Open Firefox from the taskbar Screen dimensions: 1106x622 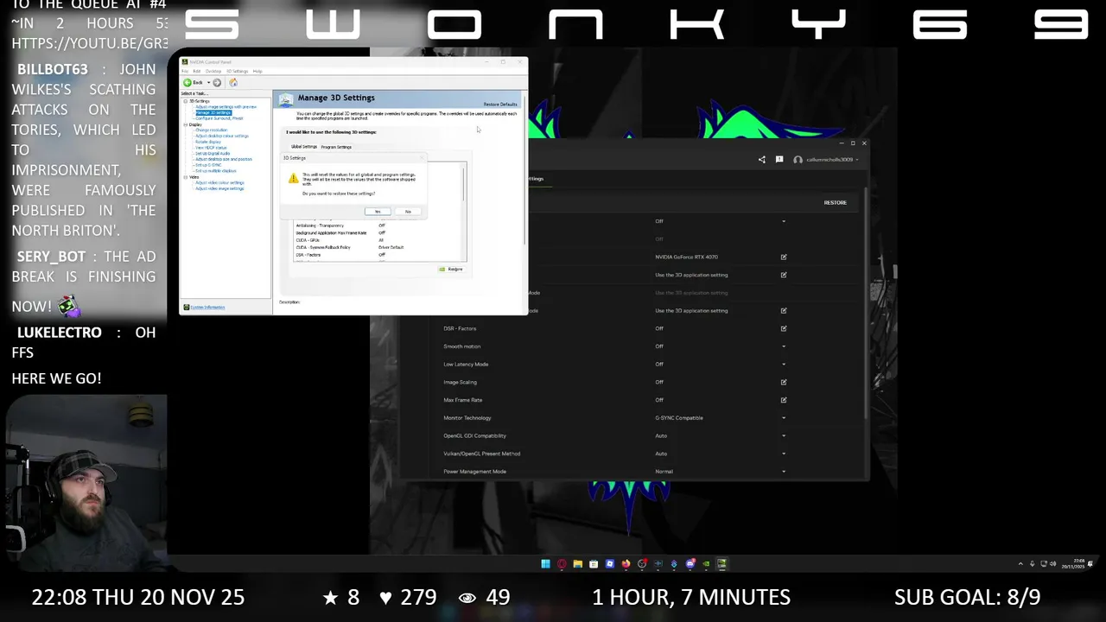click(x=626, y=564)
